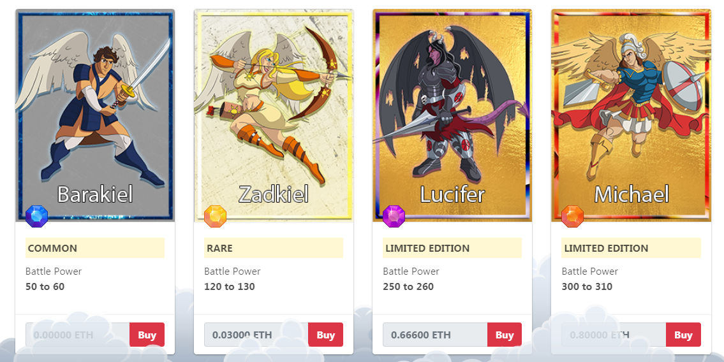
Task: Buy the Michael card for 0.80000 ETH
Action: 683,335
